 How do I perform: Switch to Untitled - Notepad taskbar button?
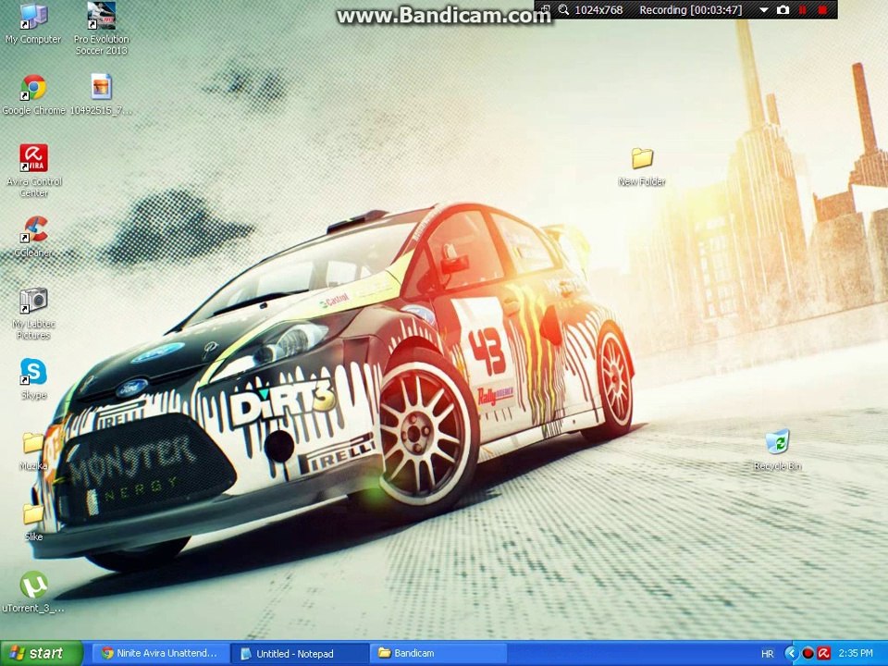302,654
